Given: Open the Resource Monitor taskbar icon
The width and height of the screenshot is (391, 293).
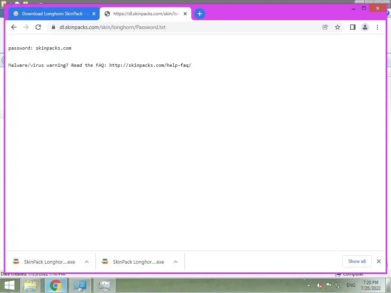Looking at the screenshot, I should (105, 285).
